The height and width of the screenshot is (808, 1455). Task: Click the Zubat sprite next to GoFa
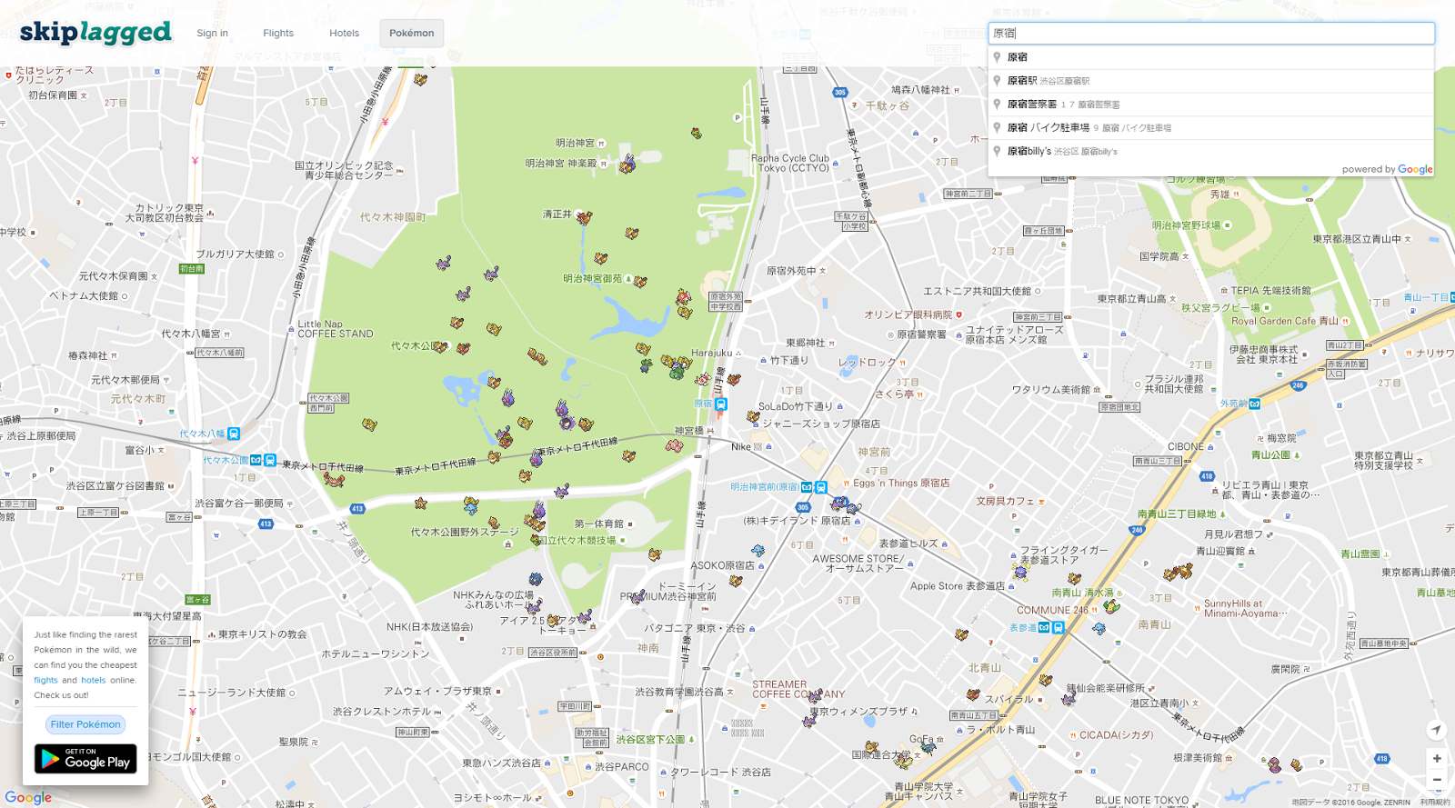(x=927, y=749)
